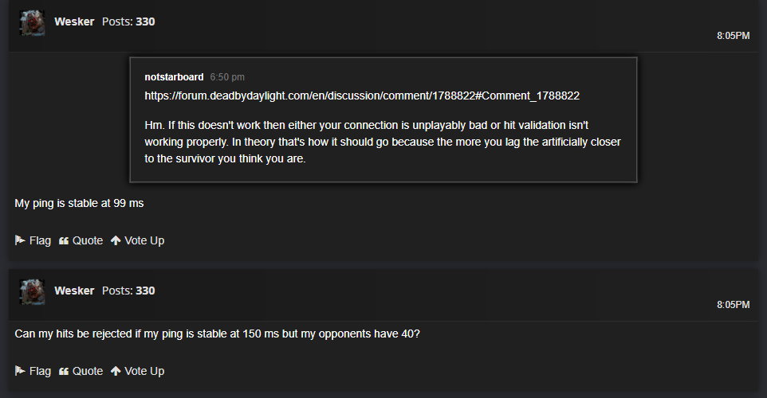Screen dimensions: 767x398
Task: Click the Quote label on the first post
Action: [88, 240]
